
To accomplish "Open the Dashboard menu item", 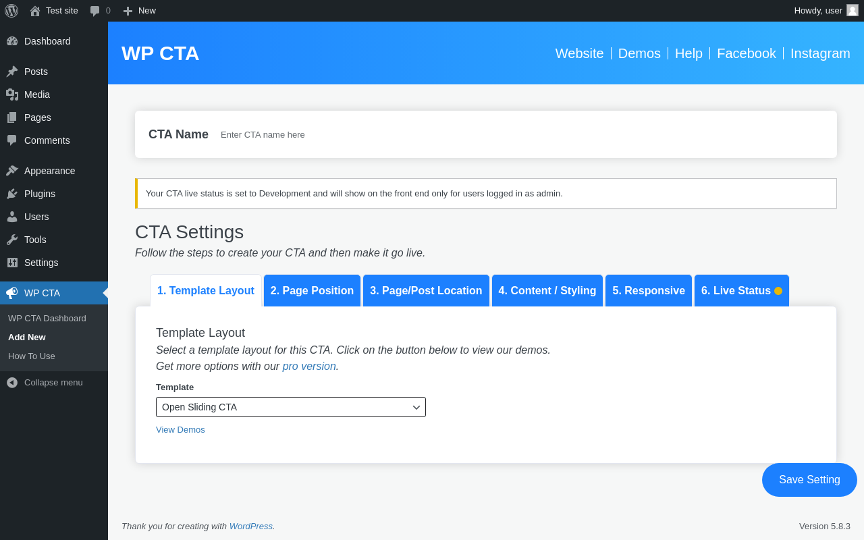I will point(54,41).
